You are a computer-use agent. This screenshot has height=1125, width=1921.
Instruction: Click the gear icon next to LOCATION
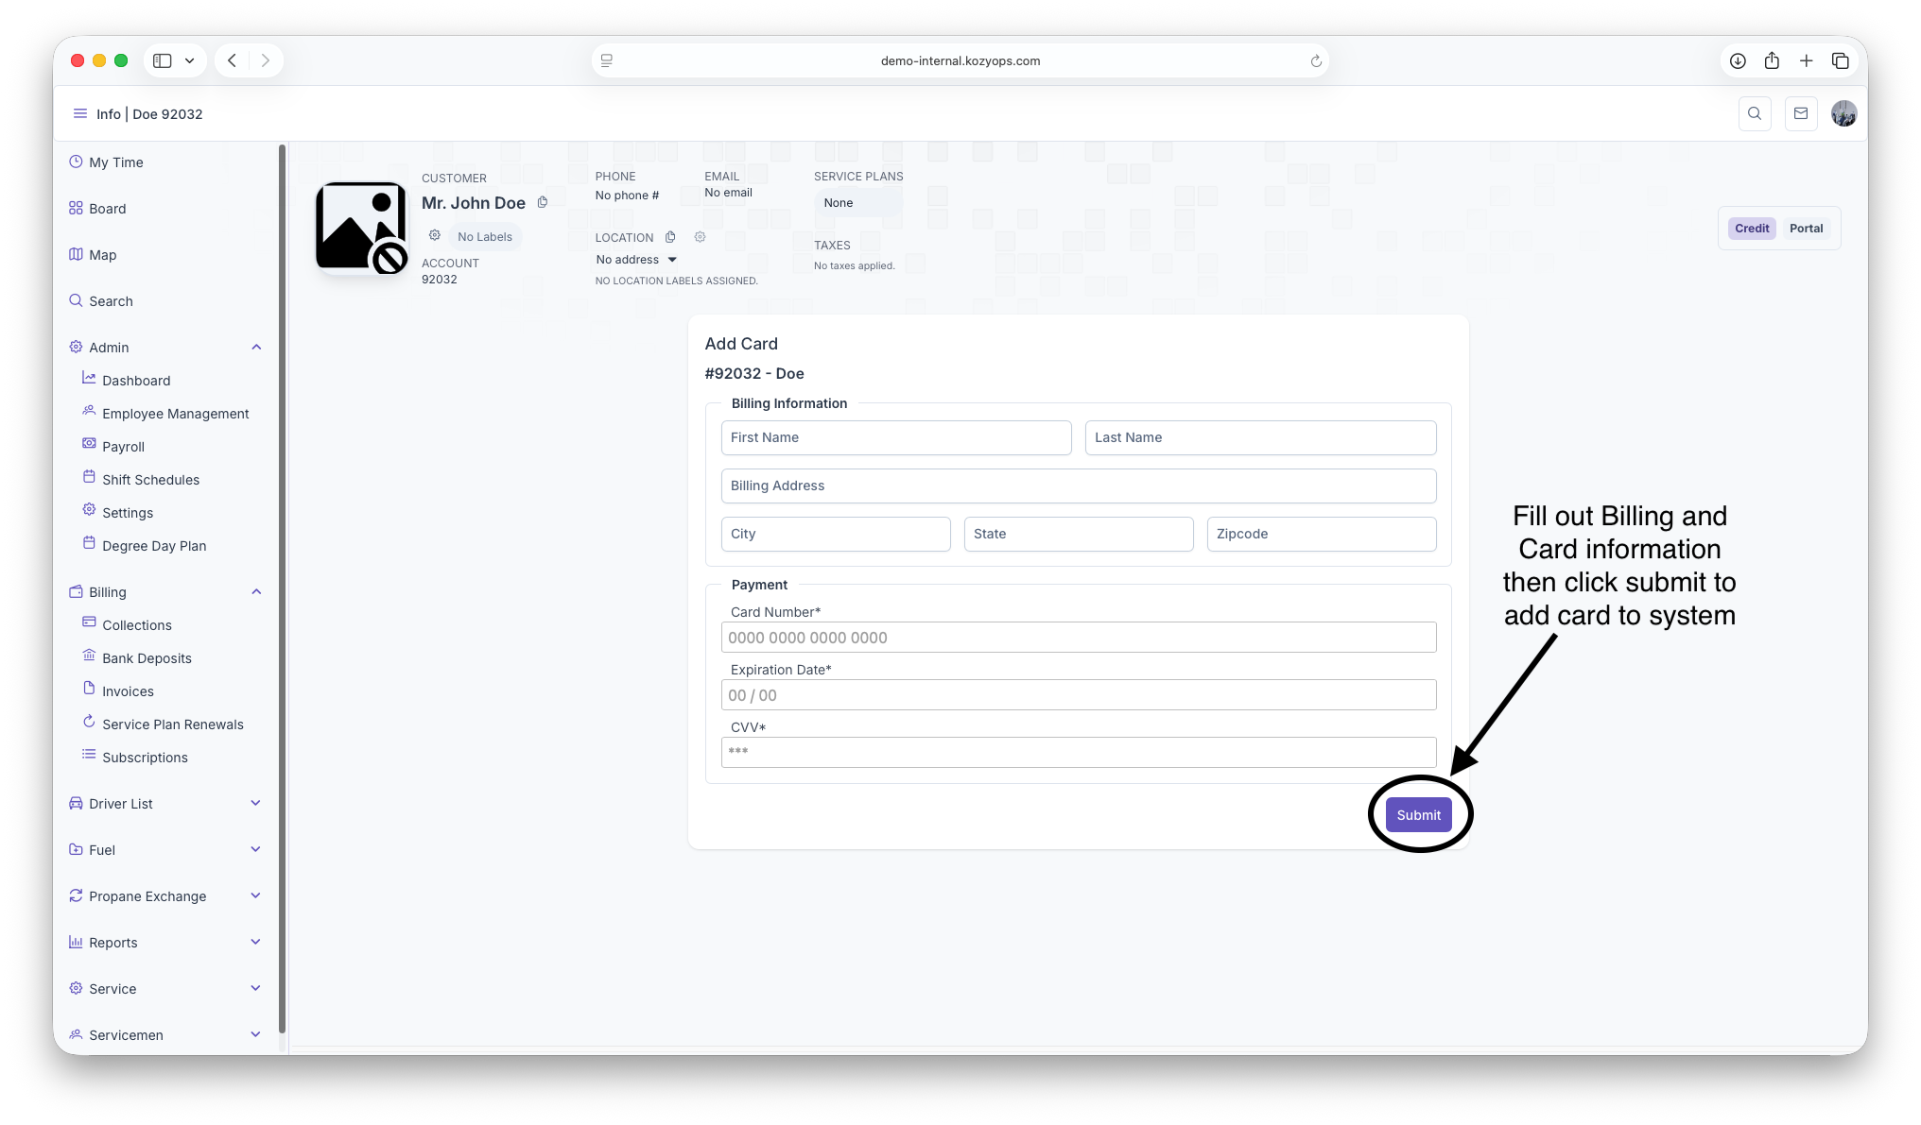point(700,237)
